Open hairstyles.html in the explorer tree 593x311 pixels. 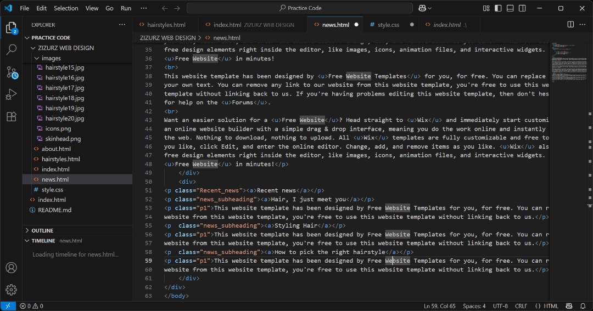(60, 160)
